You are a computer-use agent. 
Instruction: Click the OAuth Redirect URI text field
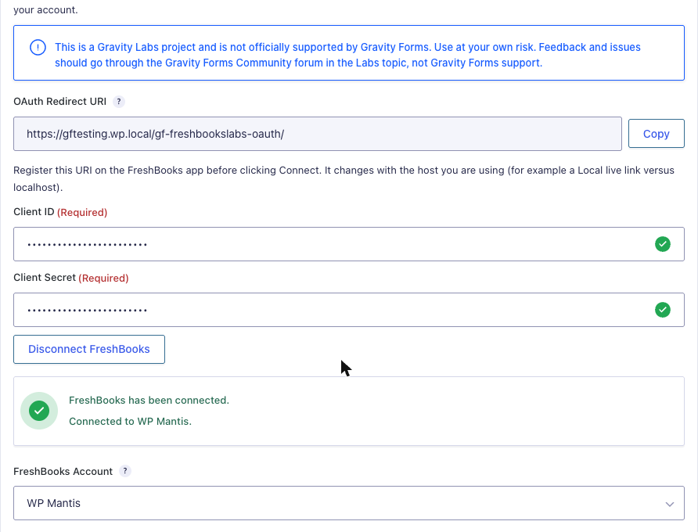point(318,134)
